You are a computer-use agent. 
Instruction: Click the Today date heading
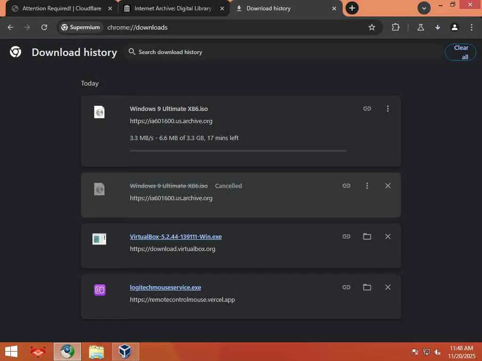click(90, 84)
